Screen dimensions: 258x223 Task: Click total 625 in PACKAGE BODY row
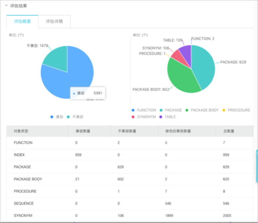click(226, 179)
